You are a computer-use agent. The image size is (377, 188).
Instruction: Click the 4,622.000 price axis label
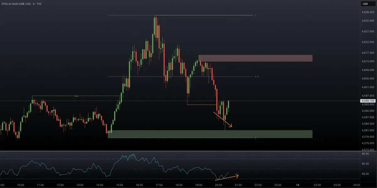pos(368,42)
